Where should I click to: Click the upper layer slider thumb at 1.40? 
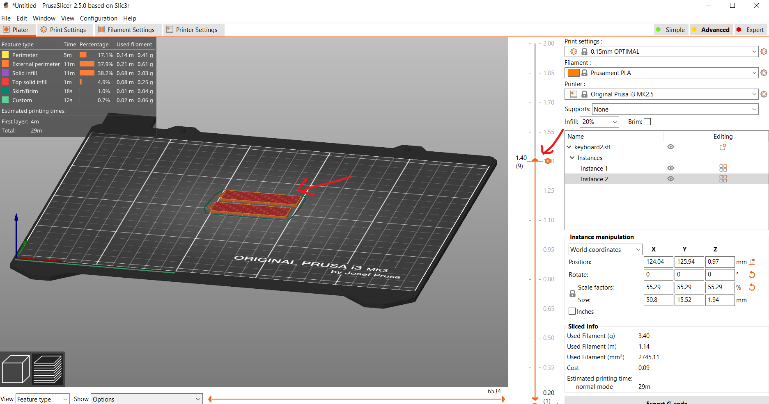(535, 160)
